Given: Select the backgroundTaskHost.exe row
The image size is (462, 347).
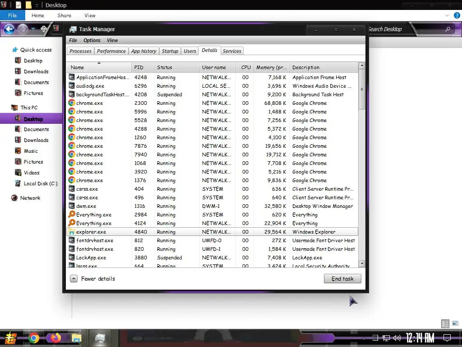Looking at the screenshot, I should (x=213, y=94).
